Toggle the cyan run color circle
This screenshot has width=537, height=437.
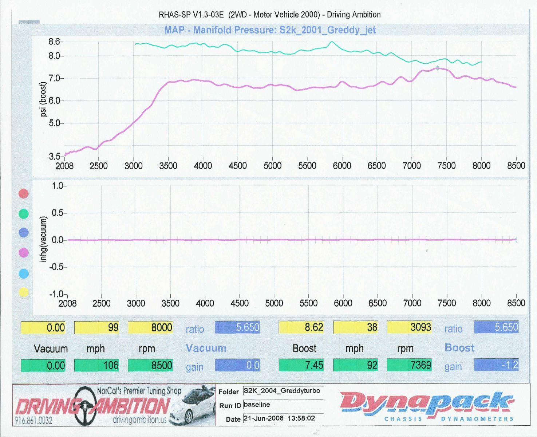coord(24,273)
